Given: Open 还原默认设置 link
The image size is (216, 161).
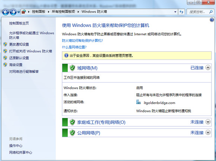Looking at the screenshot, I should pyautogui.click(x=19, y=58).
